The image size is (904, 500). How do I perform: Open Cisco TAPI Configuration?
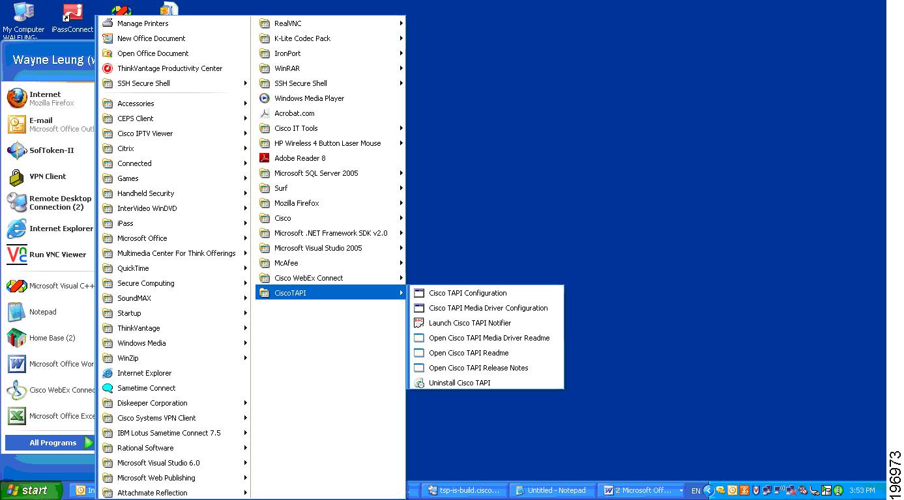point(486,293)
